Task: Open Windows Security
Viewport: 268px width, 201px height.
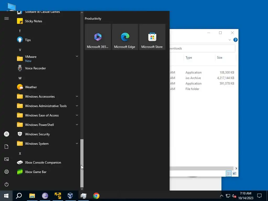Action: click(x=48, y=134)
